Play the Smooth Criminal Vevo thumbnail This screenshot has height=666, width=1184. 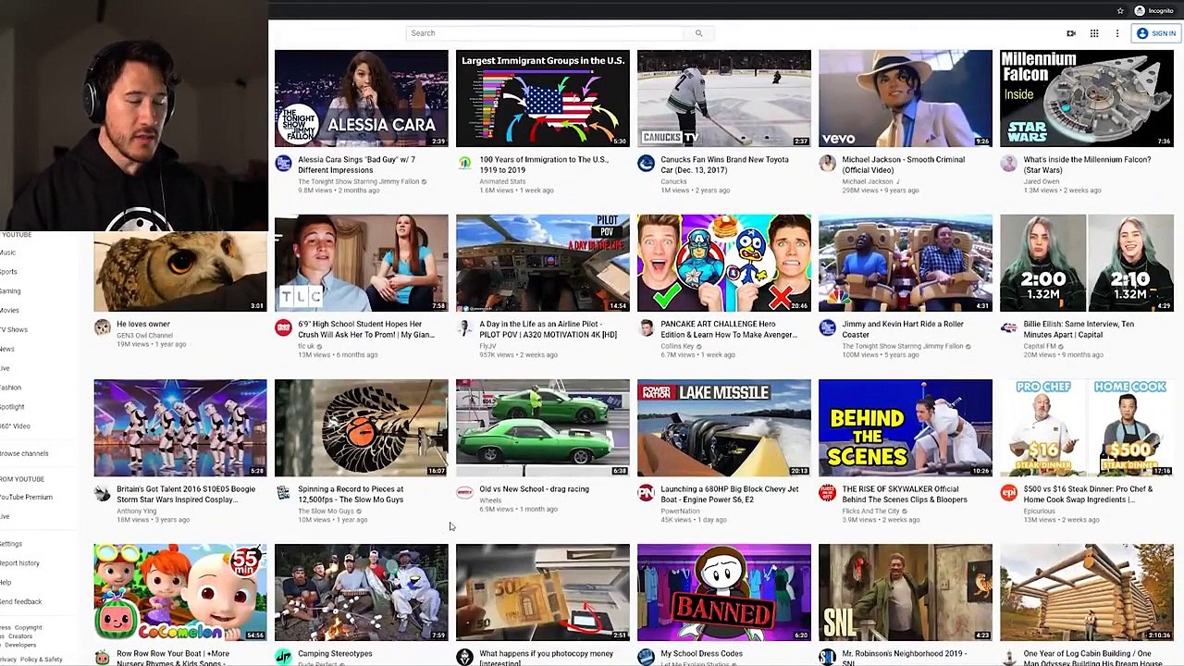[906, 99]
